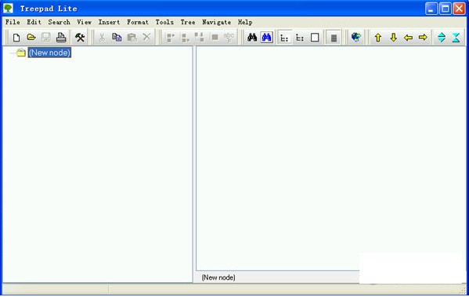This screenshot has height=297, width=469.
Task: Open the Navigate menu
Action: pos(216,22)
